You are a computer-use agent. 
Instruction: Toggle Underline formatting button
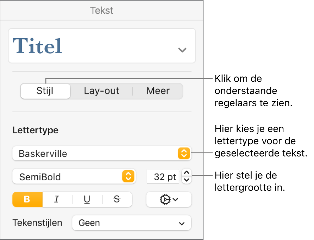(87, 199)
